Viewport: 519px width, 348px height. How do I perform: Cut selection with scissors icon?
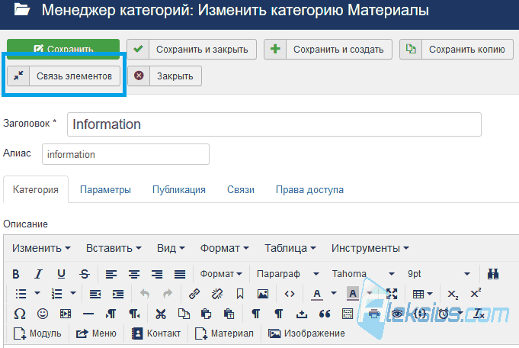(x=161, y=314)
